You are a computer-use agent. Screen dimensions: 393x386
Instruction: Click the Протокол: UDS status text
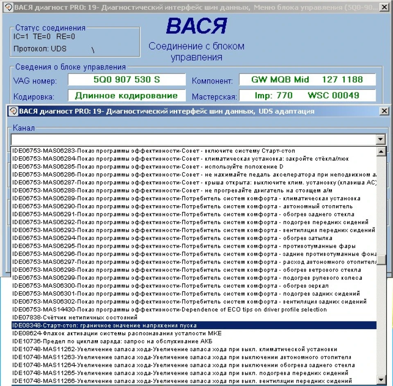point(40,49)
